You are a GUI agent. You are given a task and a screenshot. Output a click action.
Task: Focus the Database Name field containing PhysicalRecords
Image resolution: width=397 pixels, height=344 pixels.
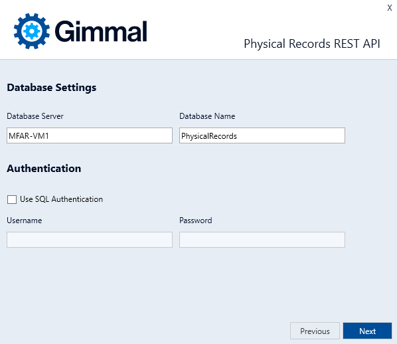(x=262, y=135)
